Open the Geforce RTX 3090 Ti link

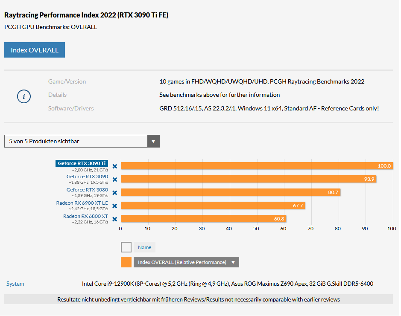(x=82, y=164)
